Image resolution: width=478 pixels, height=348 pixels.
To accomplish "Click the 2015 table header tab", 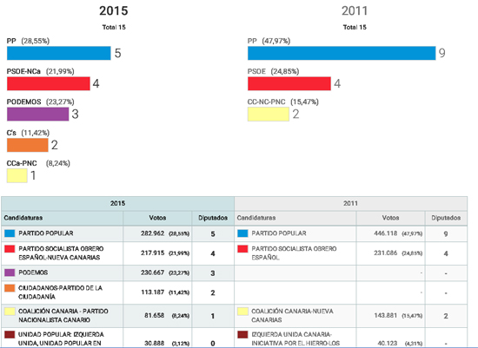I will click(x=117, y=203).
